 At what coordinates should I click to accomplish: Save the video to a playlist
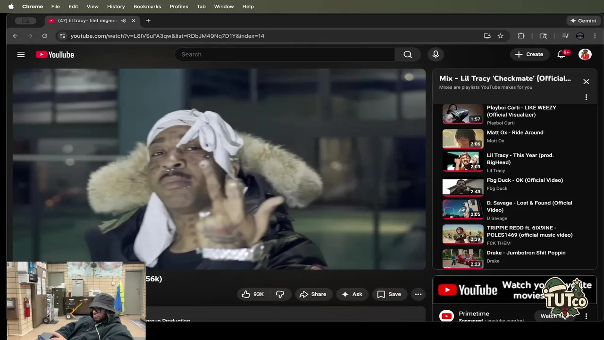click(x=389, y=294)
